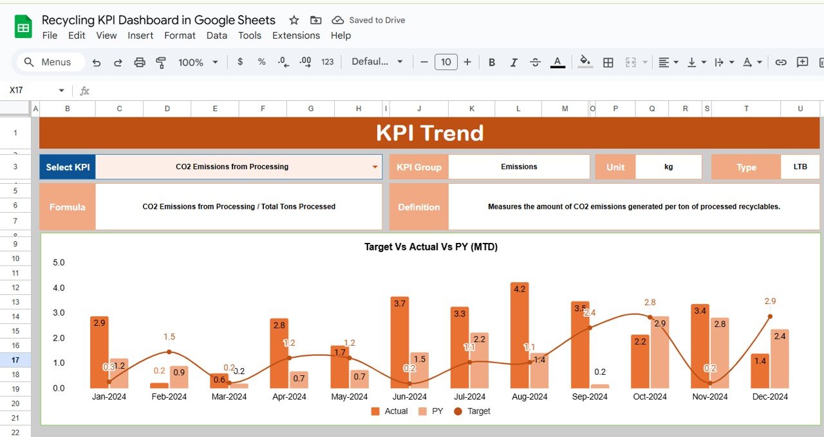824x437 pixels.
Task: Click the font size field showing 10
Action: 446,62
